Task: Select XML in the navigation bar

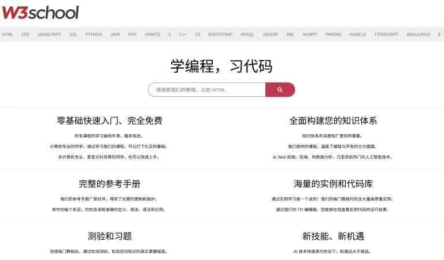Action: pos(291,35)
